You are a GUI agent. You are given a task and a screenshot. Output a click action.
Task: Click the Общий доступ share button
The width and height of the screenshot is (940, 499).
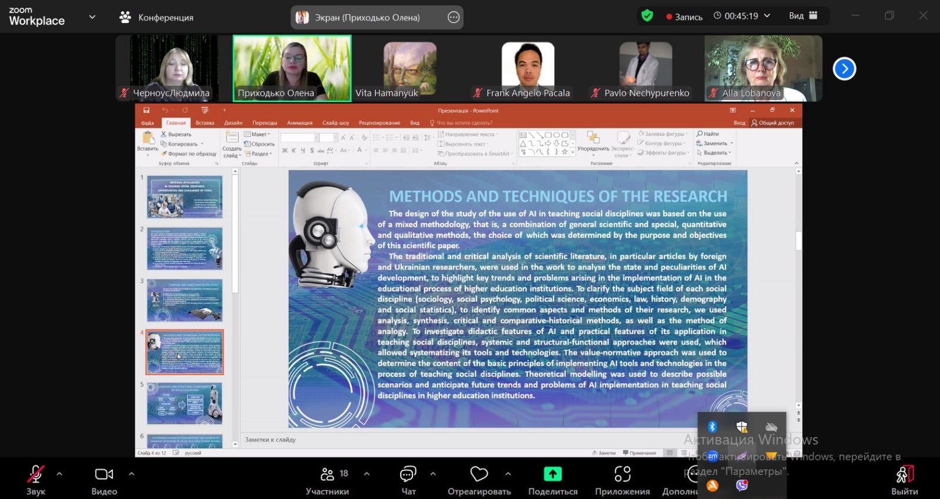coord(773,123)
